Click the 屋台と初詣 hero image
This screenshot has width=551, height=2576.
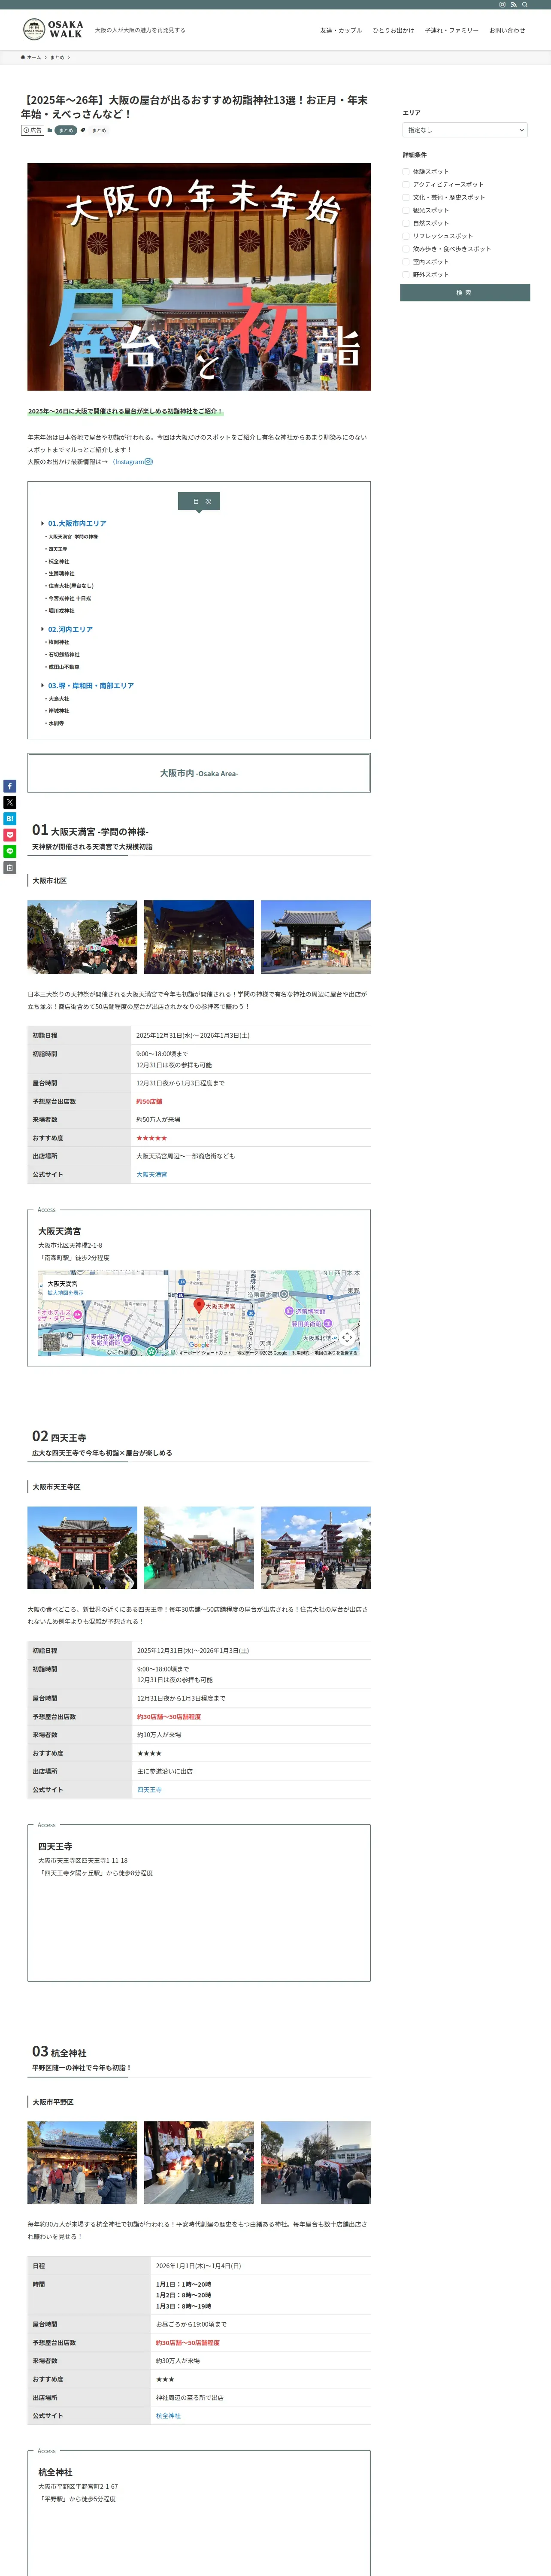tap(199, 277)
